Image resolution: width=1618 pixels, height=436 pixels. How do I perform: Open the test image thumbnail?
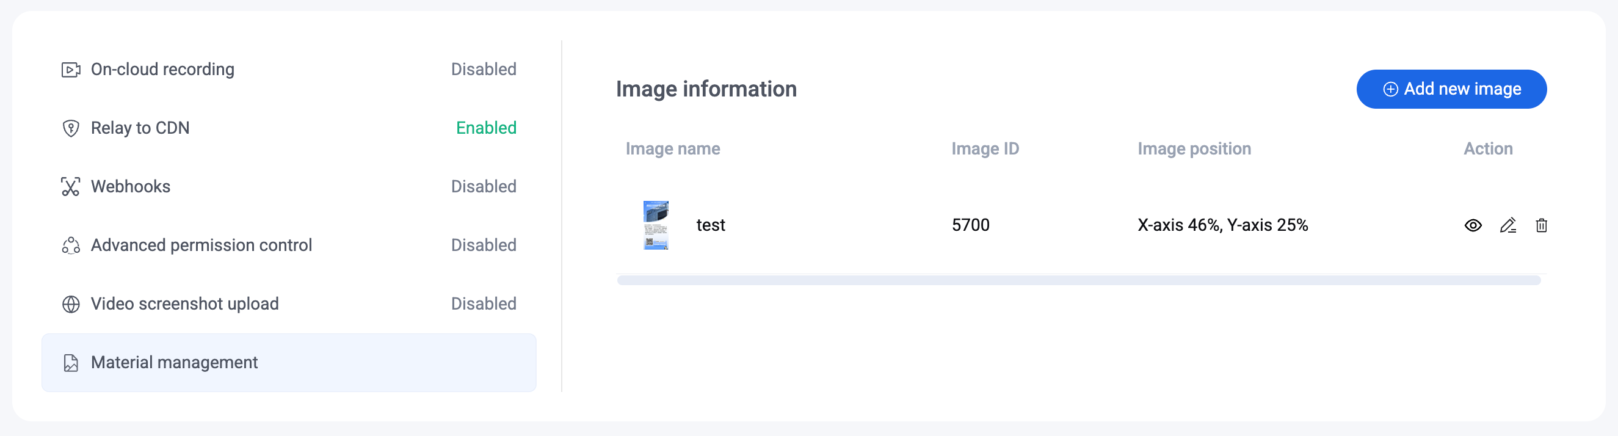[x=655, y=225]
